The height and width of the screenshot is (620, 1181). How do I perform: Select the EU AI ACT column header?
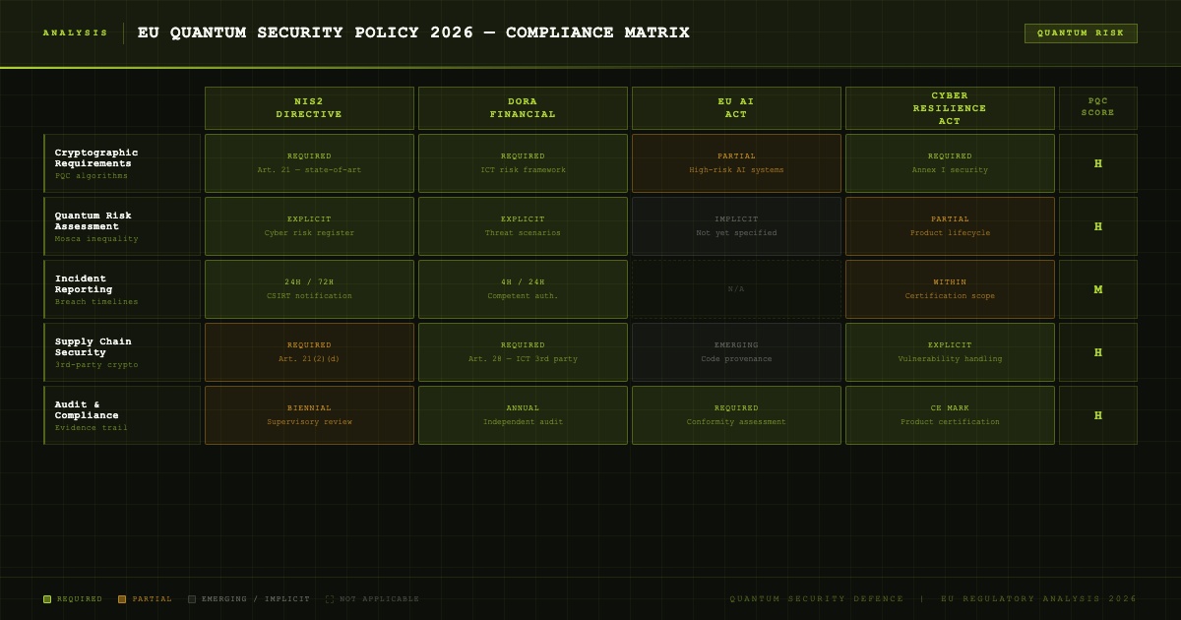click(736, 108)
